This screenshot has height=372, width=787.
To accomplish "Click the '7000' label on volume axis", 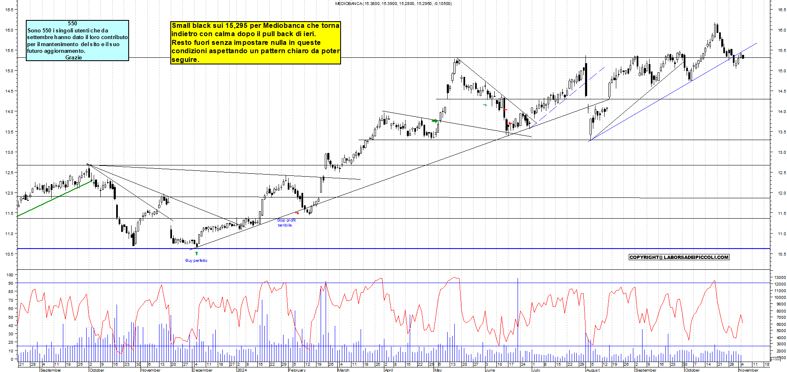I will [x=781, y=318].
